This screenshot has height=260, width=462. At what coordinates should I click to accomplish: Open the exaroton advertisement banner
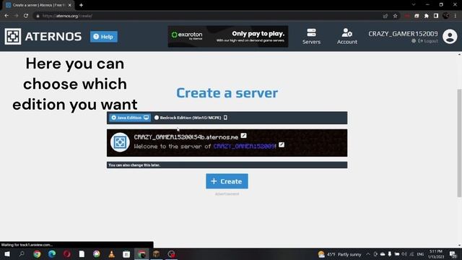[228, 37]
